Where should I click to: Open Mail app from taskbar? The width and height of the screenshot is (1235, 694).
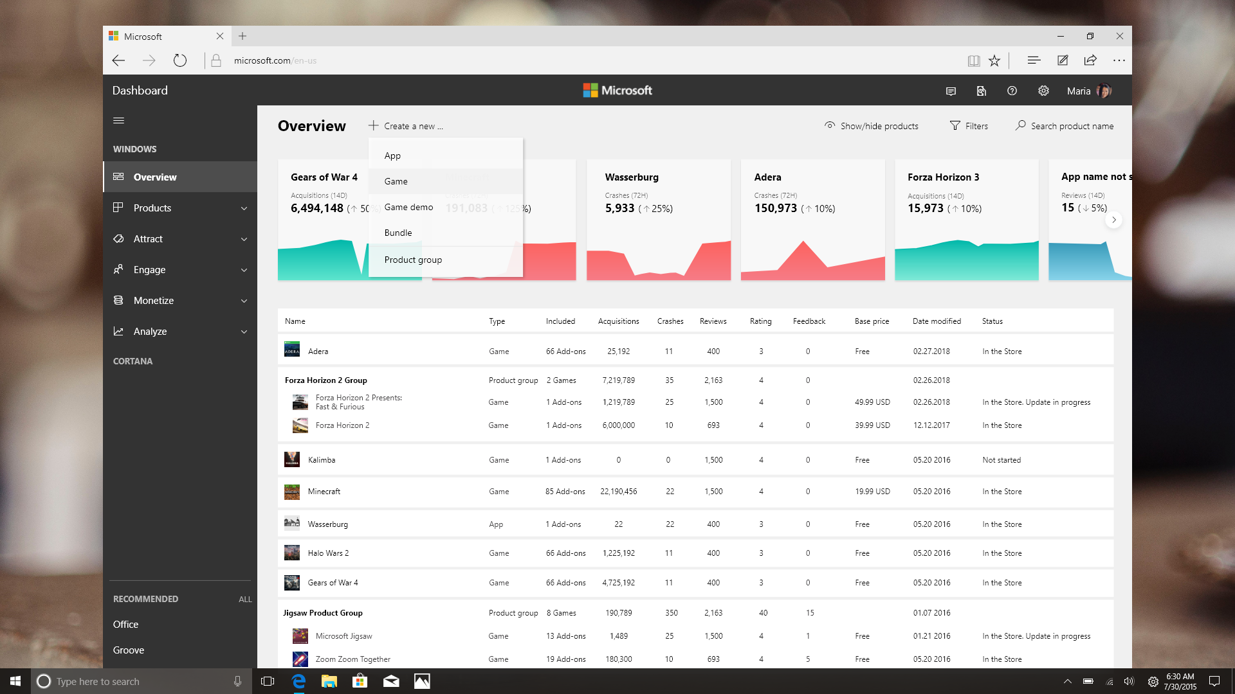point(391,681)
